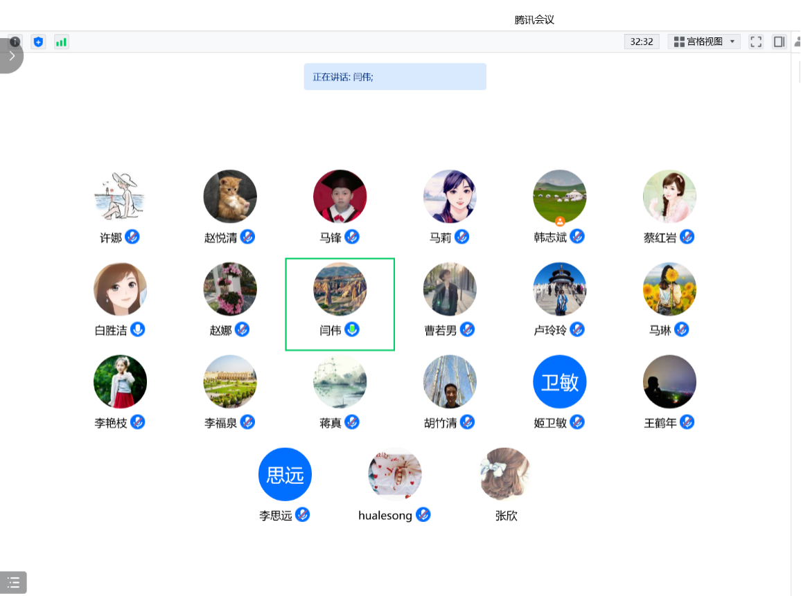Open the list menu at bottom left
The image size is (801, 596).
(13, 582)
